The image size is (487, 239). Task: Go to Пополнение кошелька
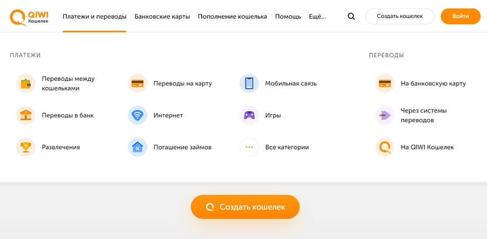click(x=232, y=16)
